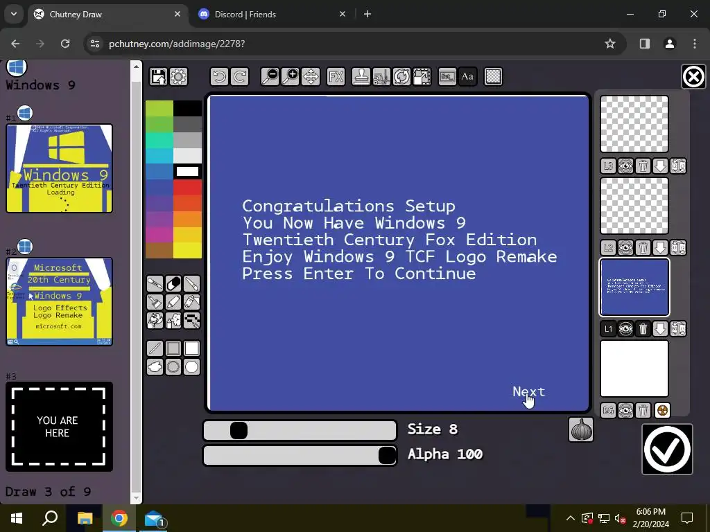Image resolution: width=710 pixels, height=532 pixels.
Task: Select the four-arrow move/pan tool
Action: click(311, 76)
